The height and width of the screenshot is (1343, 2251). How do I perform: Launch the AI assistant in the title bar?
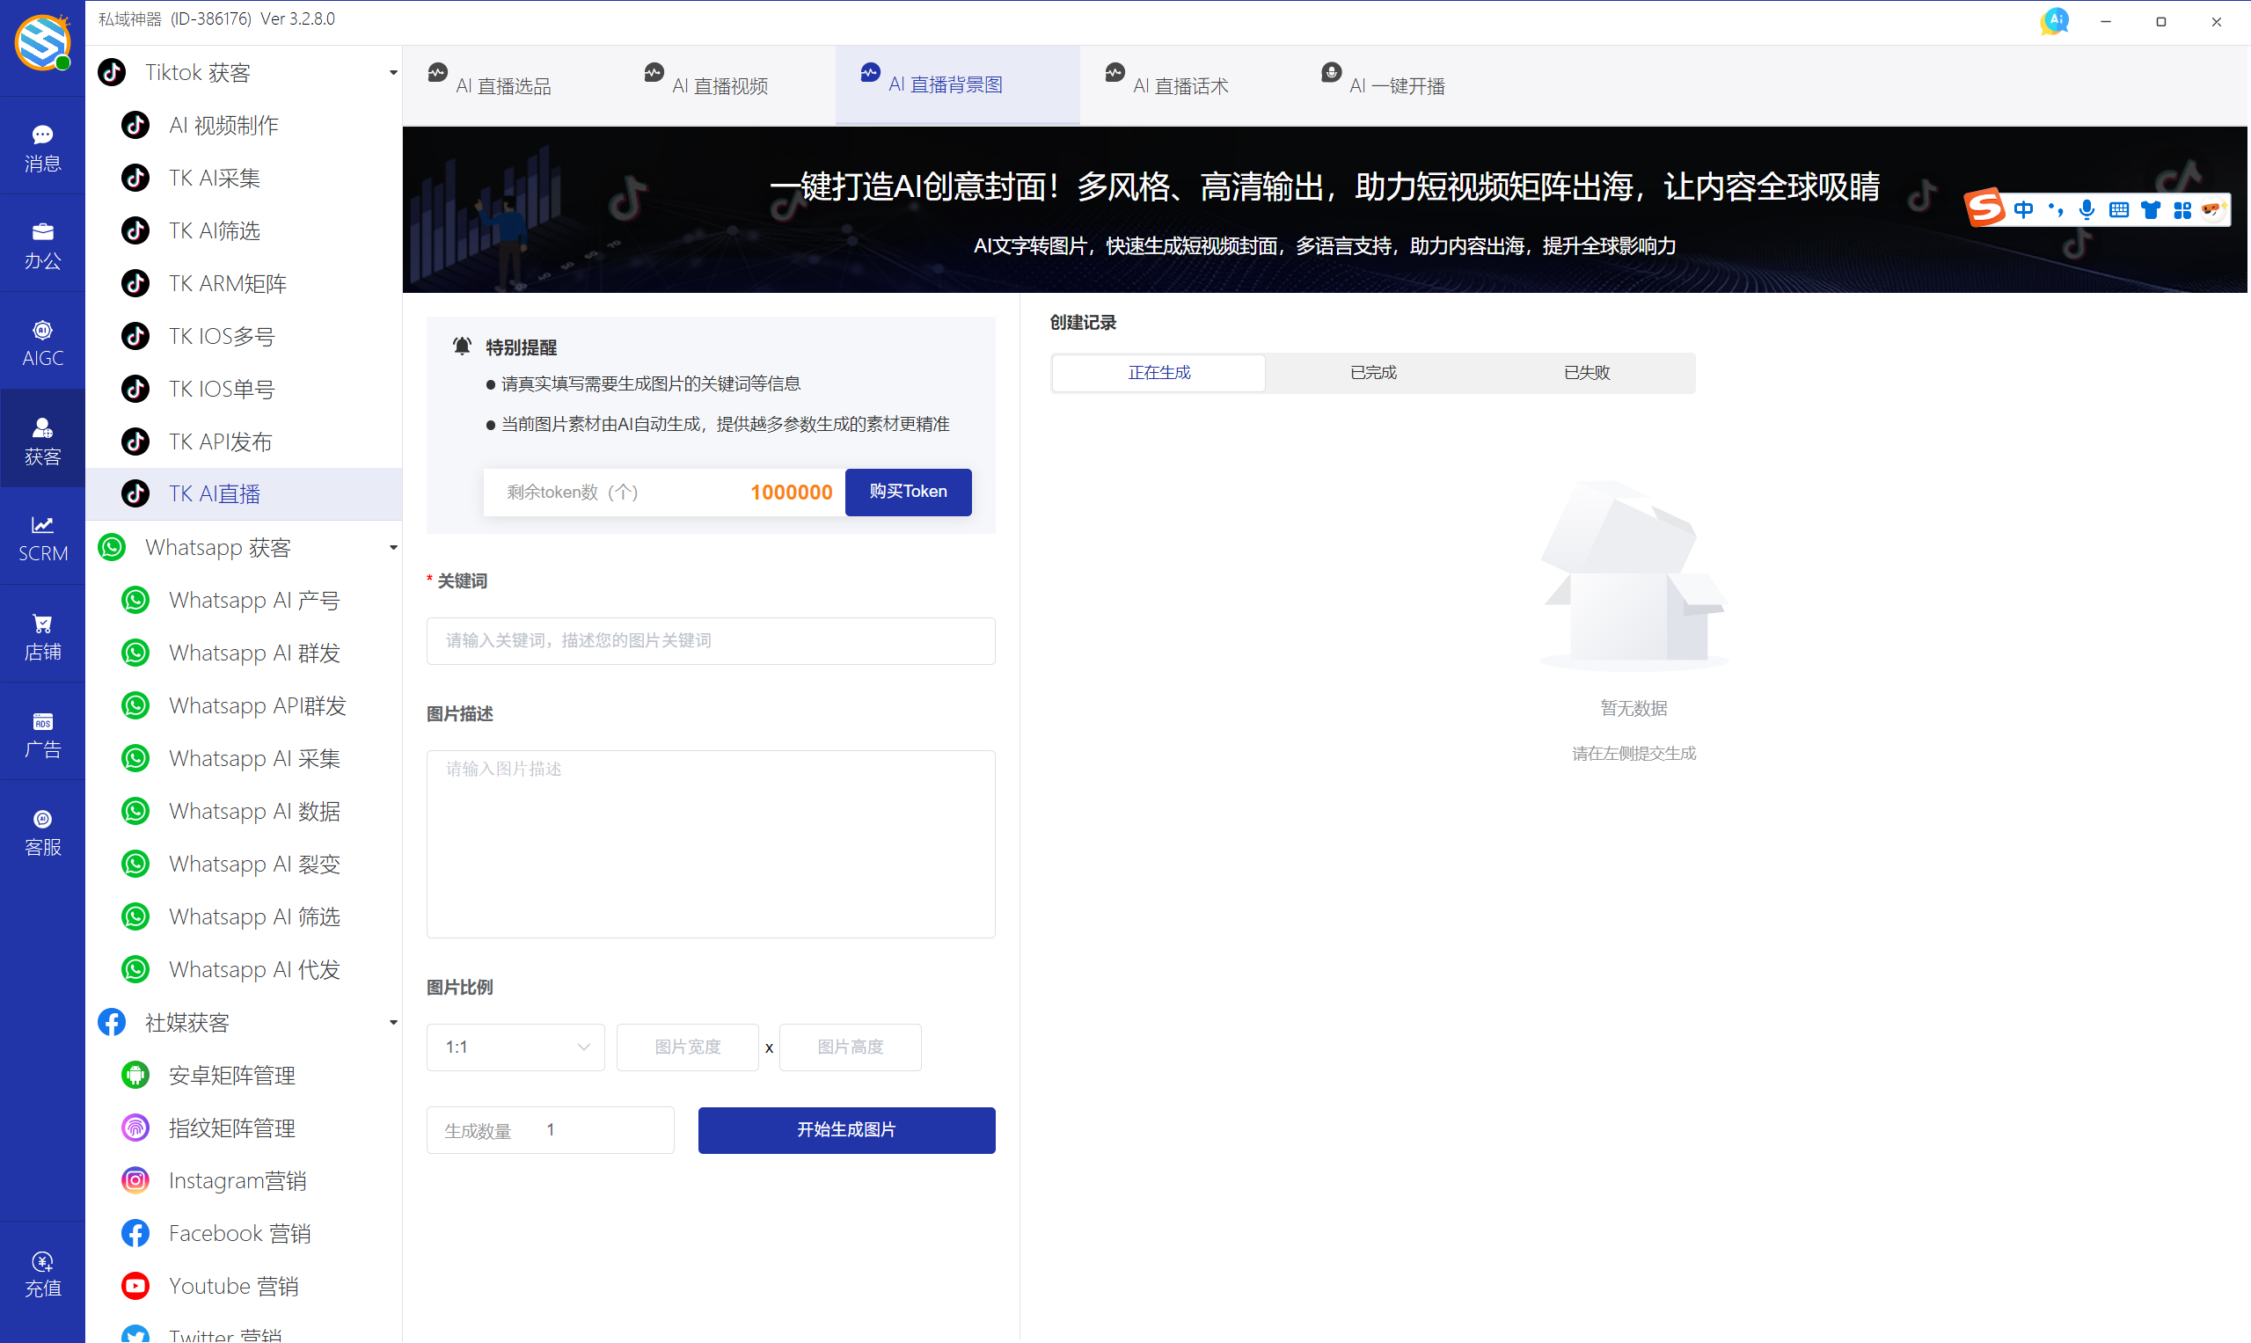pos(2054,20)
